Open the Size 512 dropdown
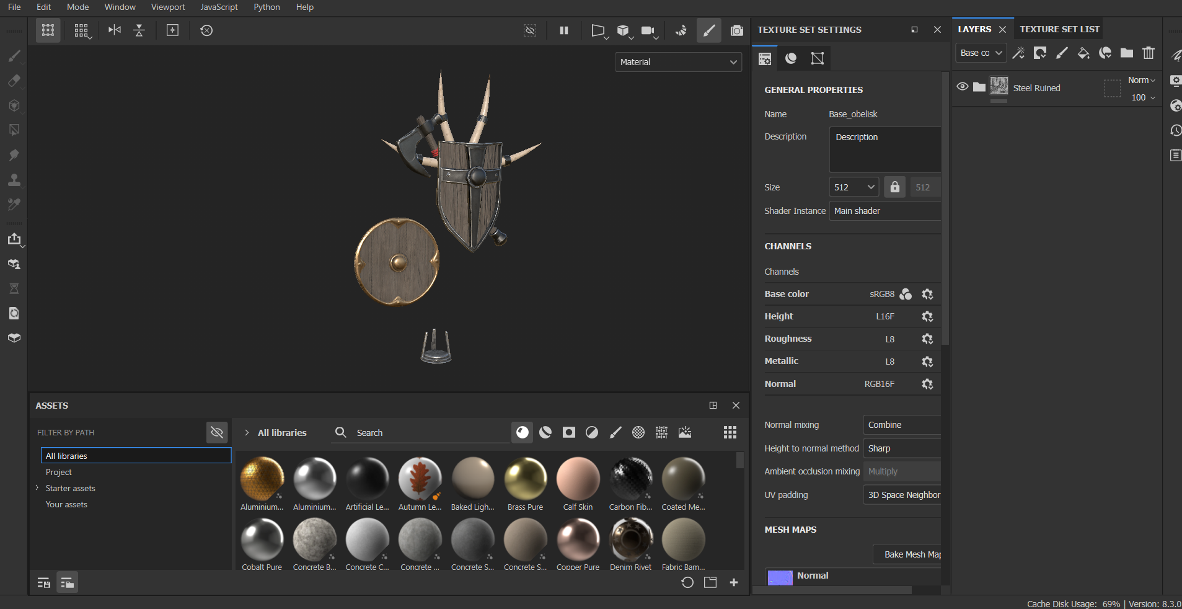 tap(853, 187)
